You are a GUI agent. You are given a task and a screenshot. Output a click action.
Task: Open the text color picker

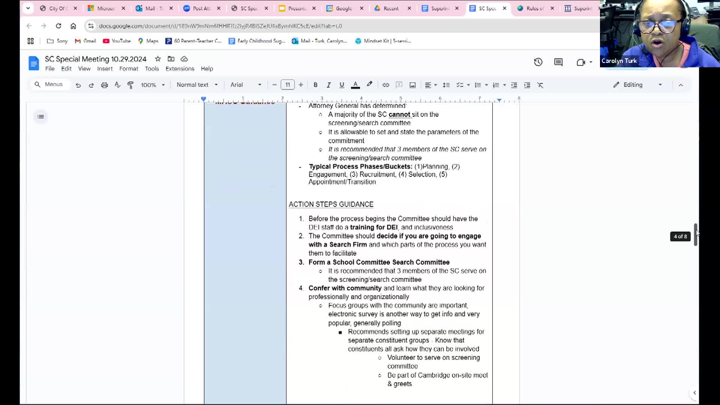coord(355,85)
